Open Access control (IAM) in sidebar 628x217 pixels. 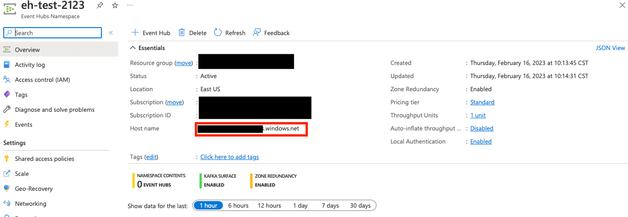(x=42, y=80)
